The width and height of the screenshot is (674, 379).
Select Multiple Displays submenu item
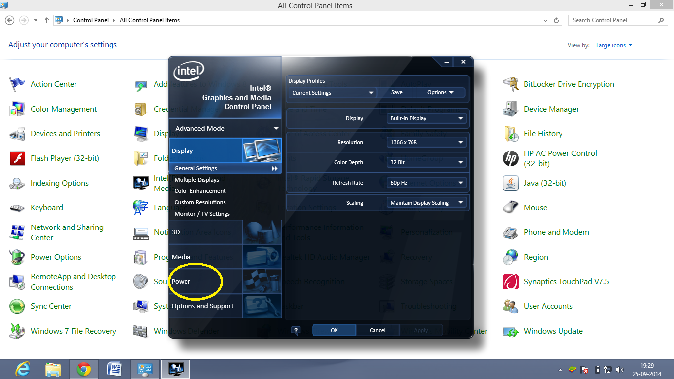point(196,180)
